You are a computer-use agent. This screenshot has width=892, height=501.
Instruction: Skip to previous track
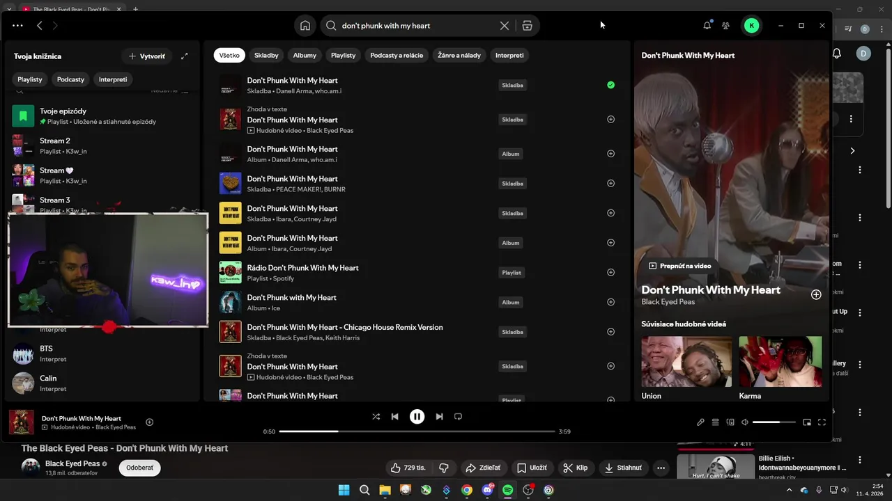pos(395,417)
